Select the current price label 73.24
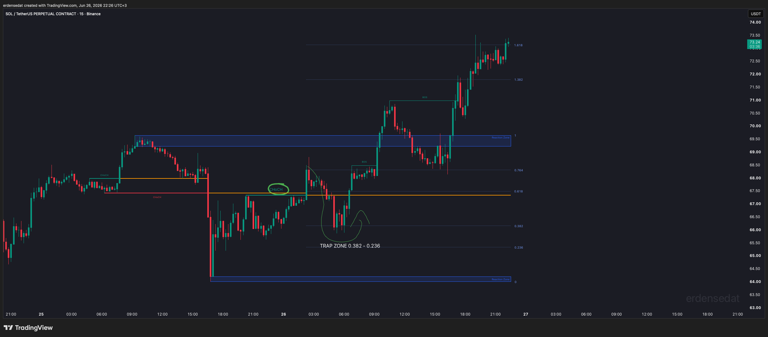 755,42
